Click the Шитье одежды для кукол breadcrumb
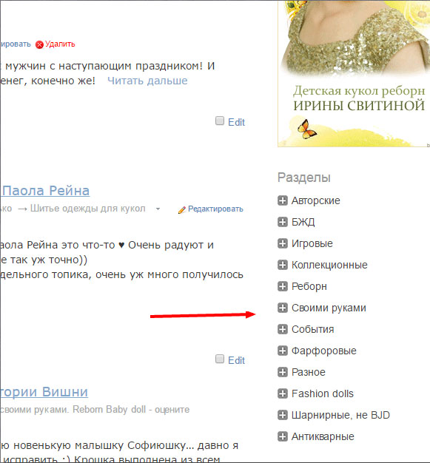Image resolution: width=430 pixels, height=463 pixels. [88, 209]
